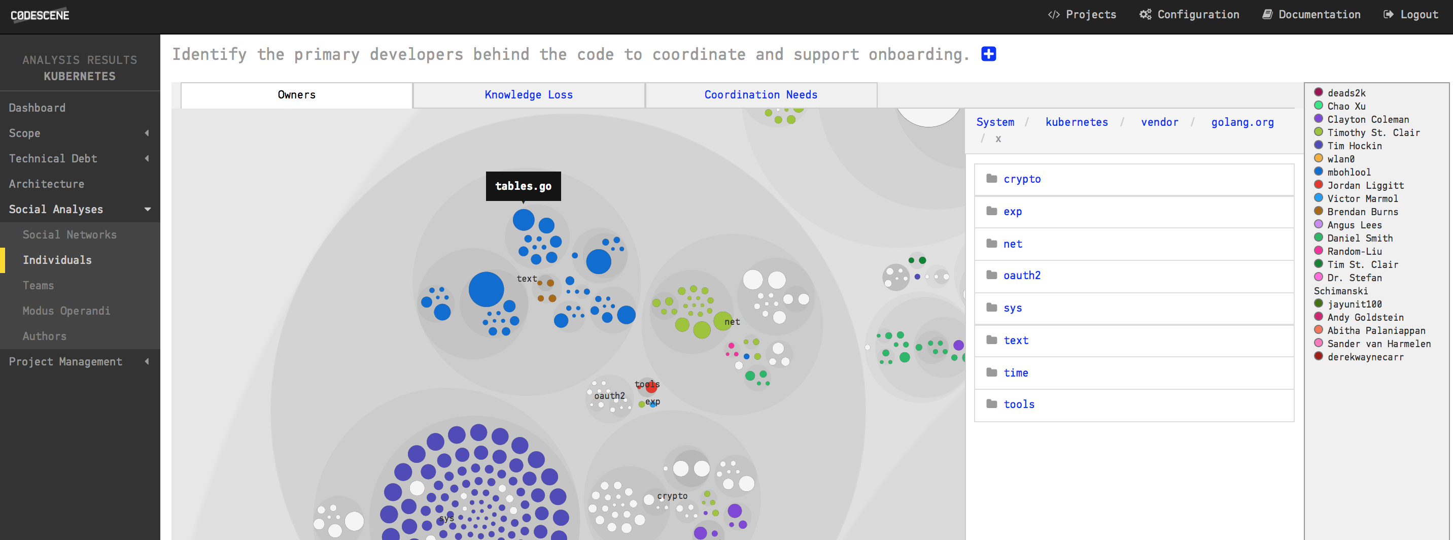Click the 'crypto' label in the visualization
Screen dimensions: 1453x540
pyautogui.click(x=672, y=496)
